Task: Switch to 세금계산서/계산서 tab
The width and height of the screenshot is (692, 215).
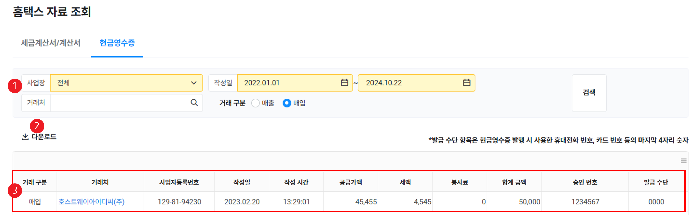Action: [51, 43]
